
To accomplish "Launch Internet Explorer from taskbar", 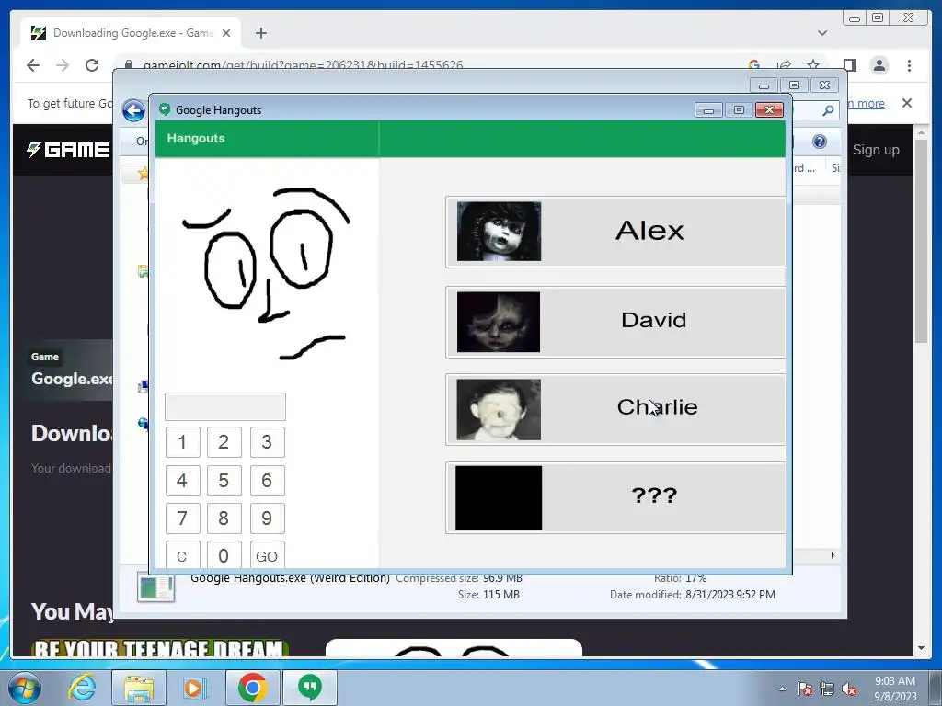I will 82,688.
